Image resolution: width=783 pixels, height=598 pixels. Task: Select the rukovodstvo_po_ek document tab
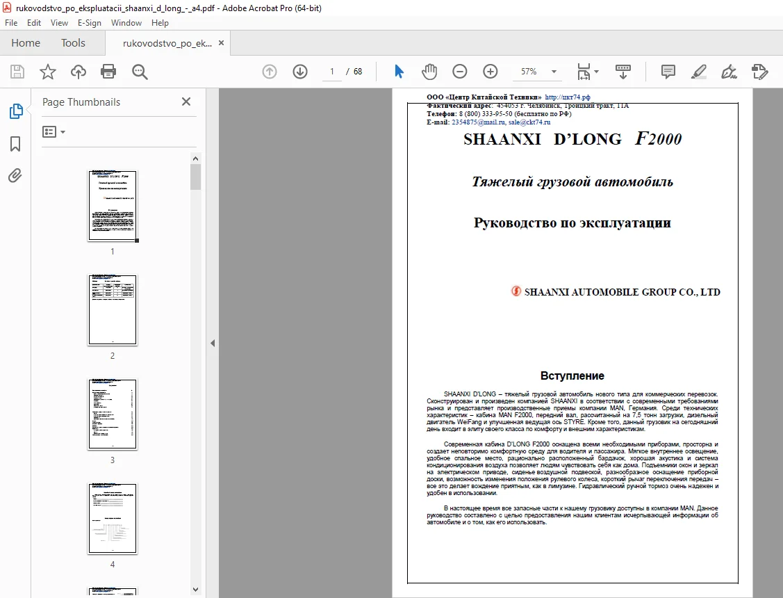click(x=167, y=44)
